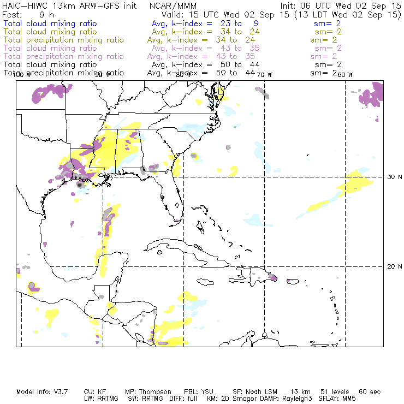Screen dimensions: 404x404
Task: Click the purple 'Total precipitation mixing ratio' legend label
Action: [x=64, y=56]
